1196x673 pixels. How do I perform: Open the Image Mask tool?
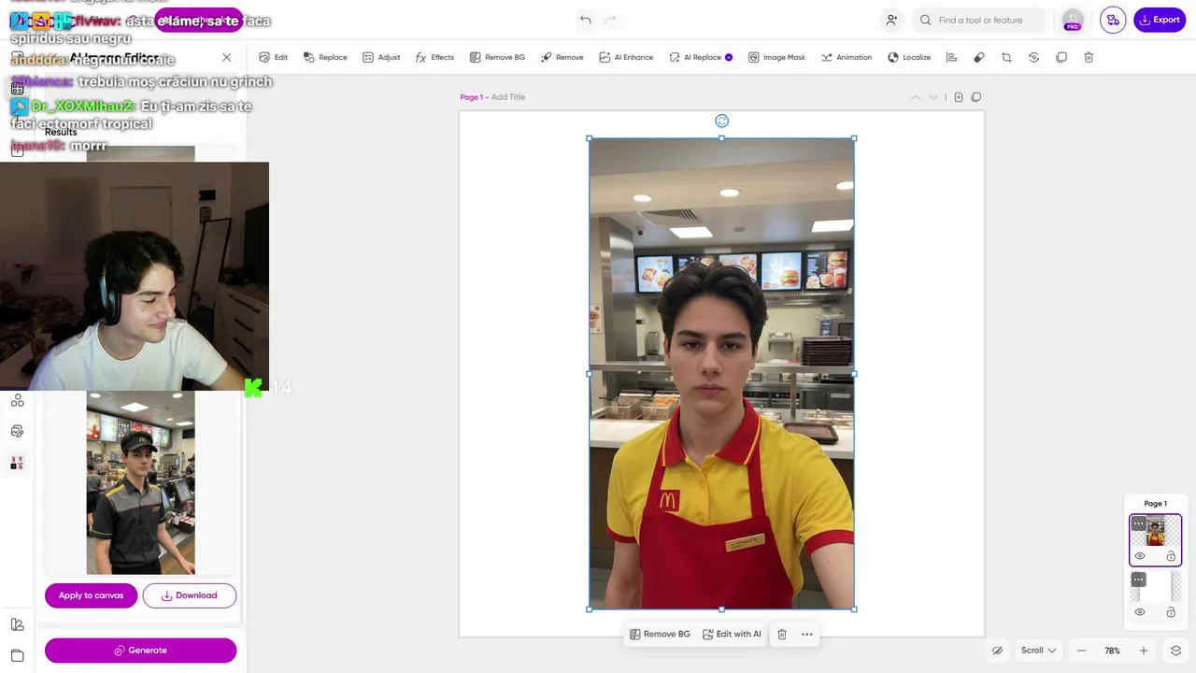776,57
